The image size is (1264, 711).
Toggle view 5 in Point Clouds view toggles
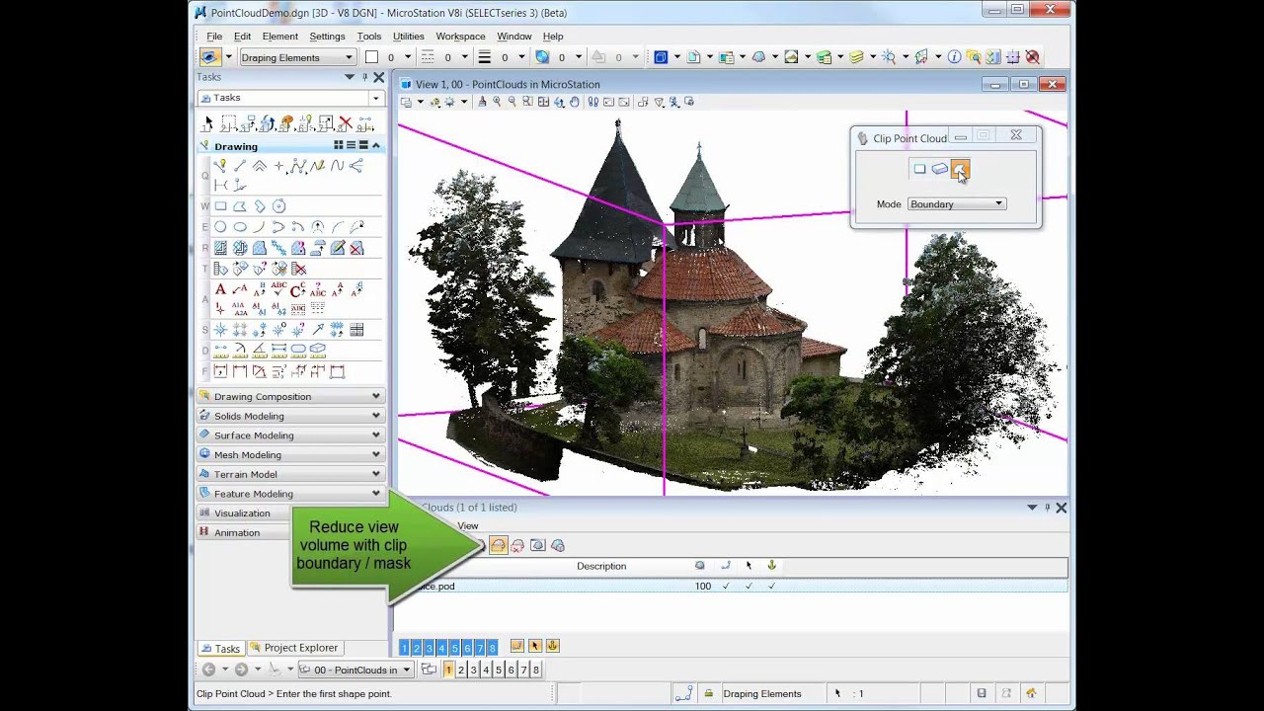pos(454,648)
